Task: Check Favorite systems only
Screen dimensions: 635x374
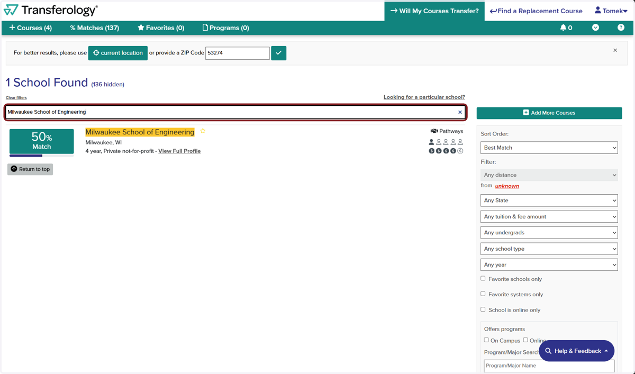Action: pyautogui.click(x=483, y=294)
